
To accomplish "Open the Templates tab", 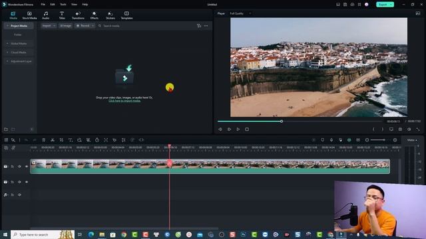I will (126, 15).
